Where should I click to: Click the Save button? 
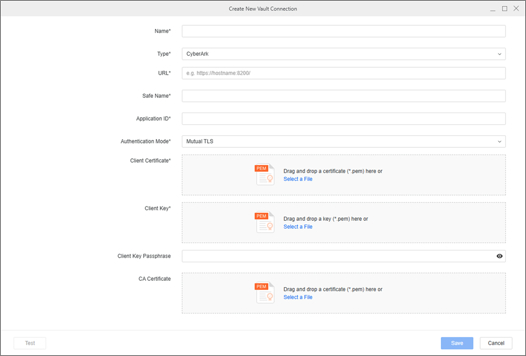(457, 343)
